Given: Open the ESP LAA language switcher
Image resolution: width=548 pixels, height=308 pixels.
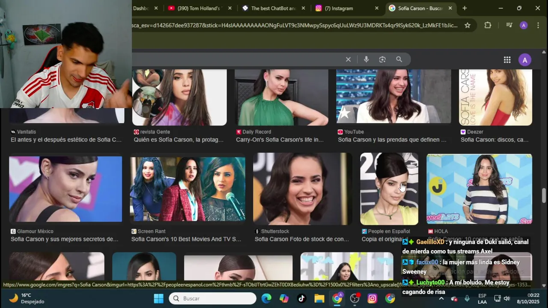Looking at the screenshot, I should tap(482, 298).
